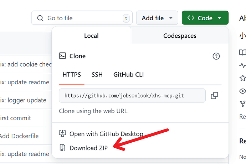Screen dimensions: 246x164
Task: Click the 't' keyboard shortcut badge
Action: 126,18
